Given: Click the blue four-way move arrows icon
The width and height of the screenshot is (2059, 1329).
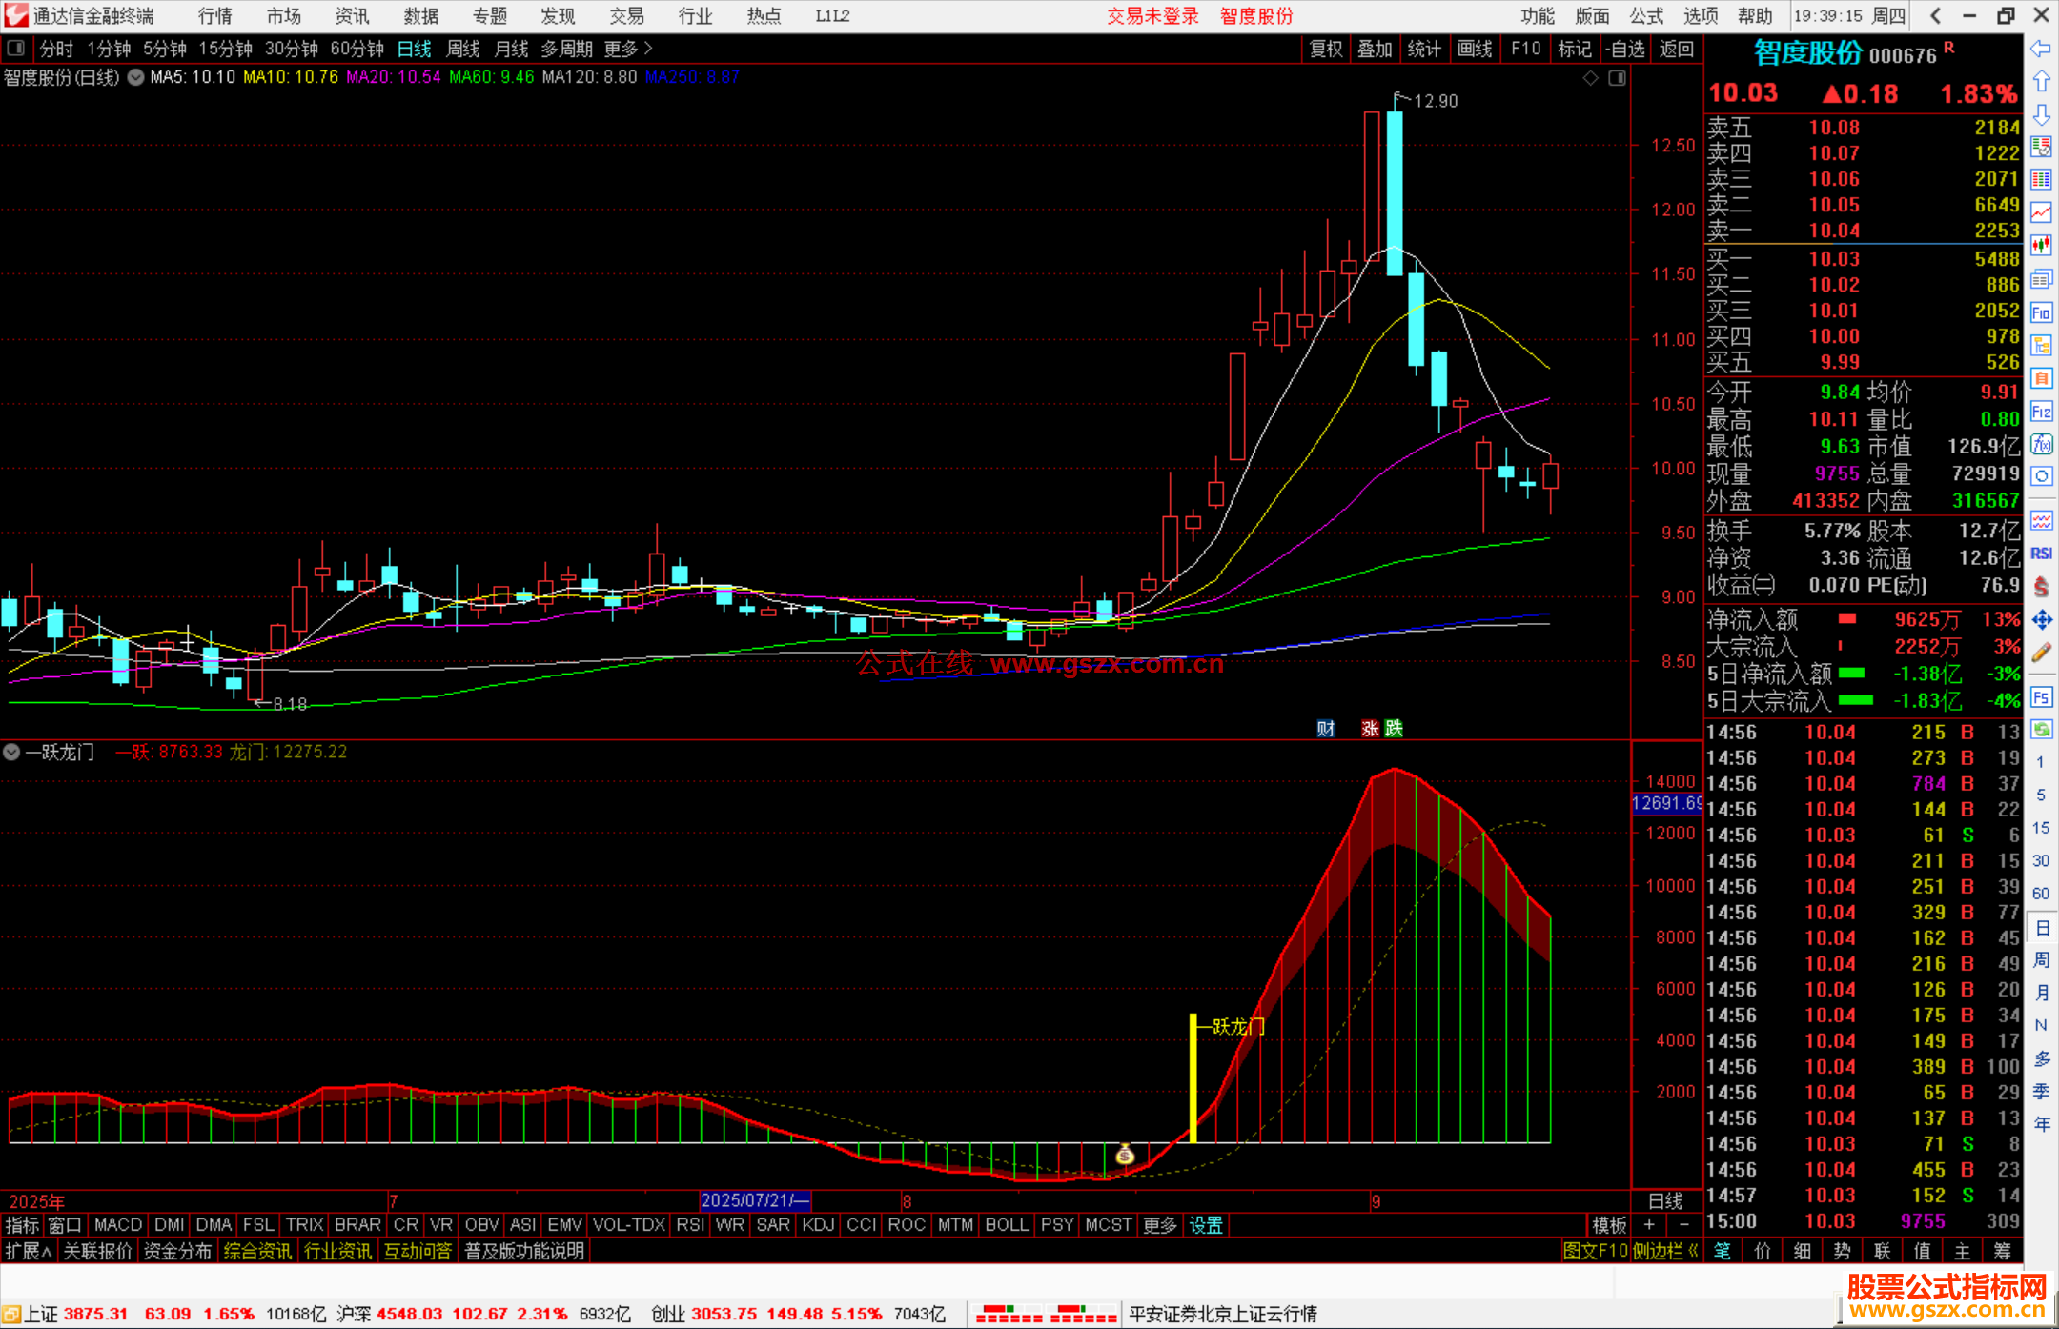Looking at the screenshot, I should click(2041, 620).
